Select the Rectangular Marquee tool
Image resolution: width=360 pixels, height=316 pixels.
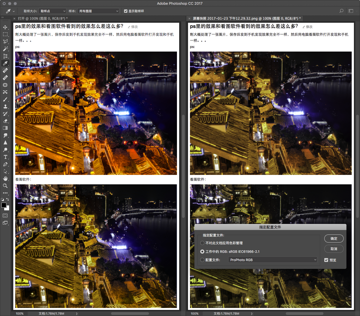pyautogui.click(x=5, y=34)
